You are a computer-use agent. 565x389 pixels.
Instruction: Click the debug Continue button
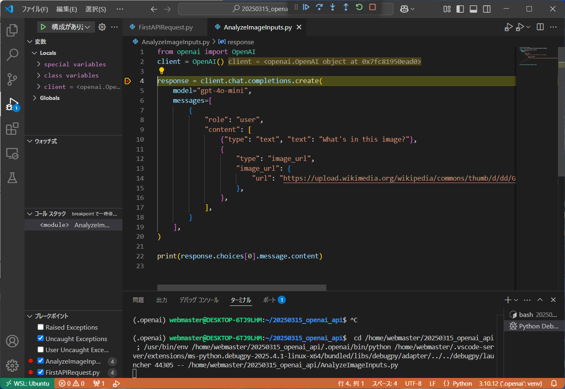point(306,7)
